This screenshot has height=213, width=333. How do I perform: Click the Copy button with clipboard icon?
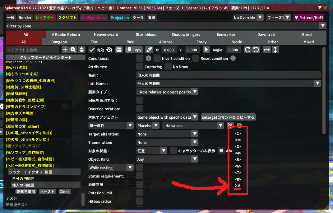tap(134, 50)
